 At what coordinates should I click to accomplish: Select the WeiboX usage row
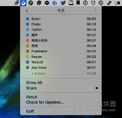[61, 62]
